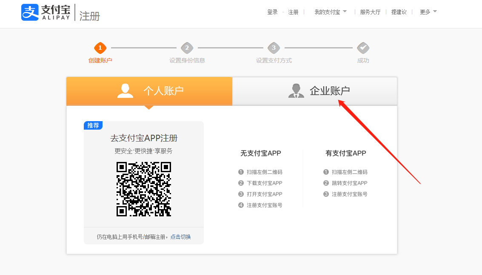Open the 注册 link in top navigation

click(293, 12)
